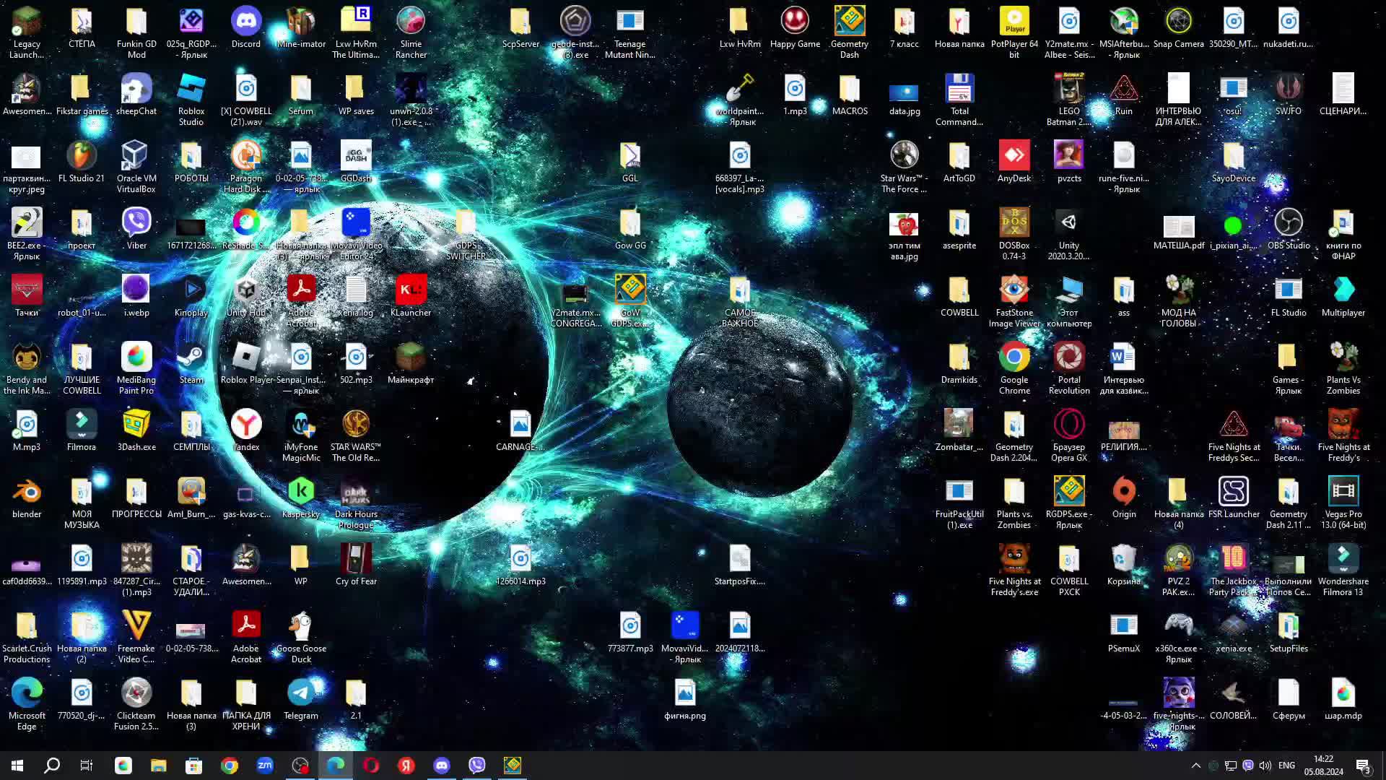Click the FL Studio 21 icon

pos(81,157)
